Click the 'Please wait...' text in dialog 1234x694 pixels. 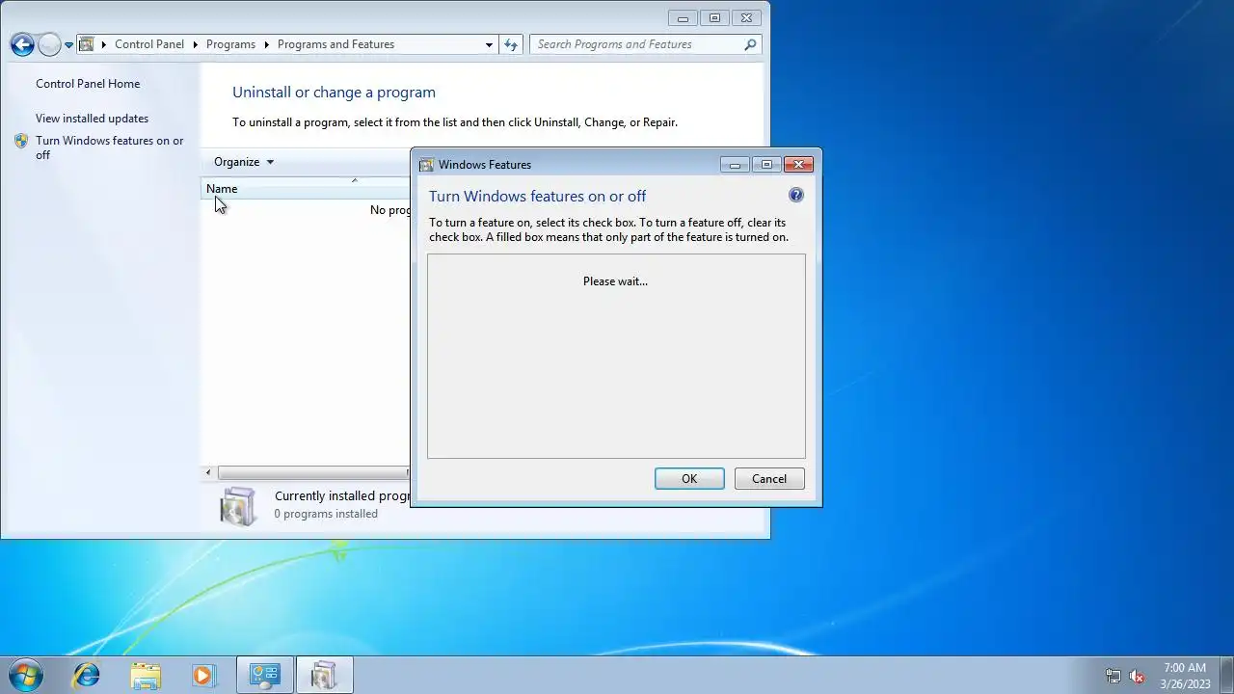pos(615,281)
